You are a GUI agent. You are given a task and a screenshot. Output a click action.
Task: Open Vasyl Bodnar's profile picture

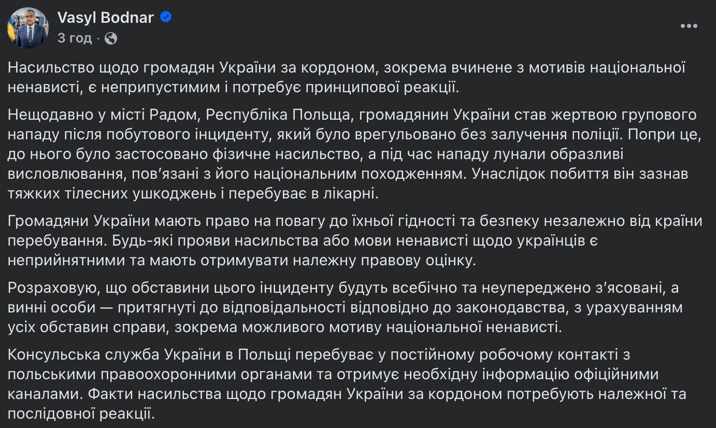point(28,28)
